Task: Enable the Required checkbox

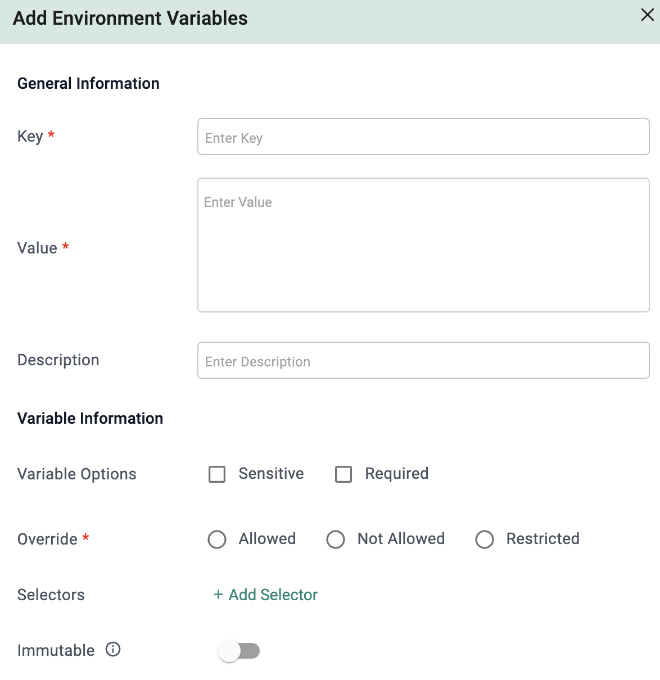Action: tap(343, 474)
